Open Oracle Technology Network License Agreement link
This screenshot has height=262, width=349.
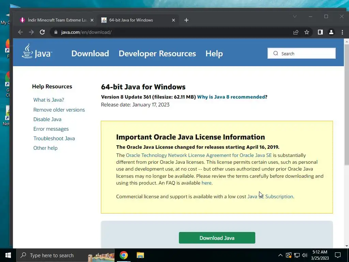[x=199, y=155]
